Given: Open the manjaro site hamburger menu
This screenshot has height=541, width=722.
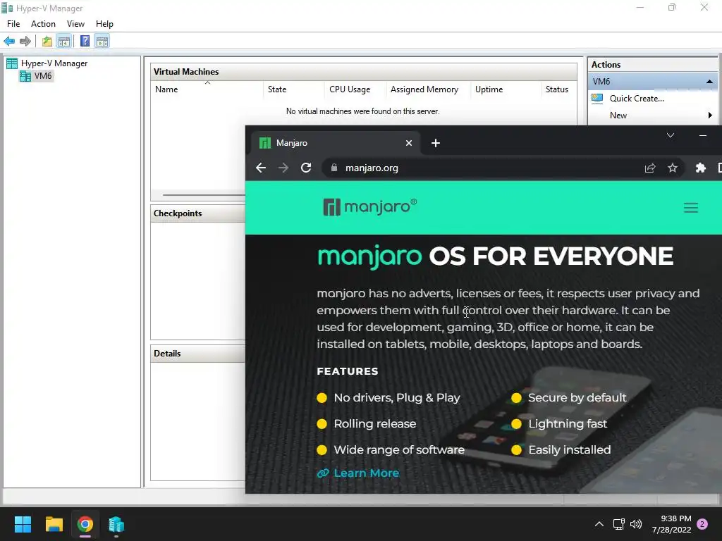Looking at the screenshot, I should point(691,208).
